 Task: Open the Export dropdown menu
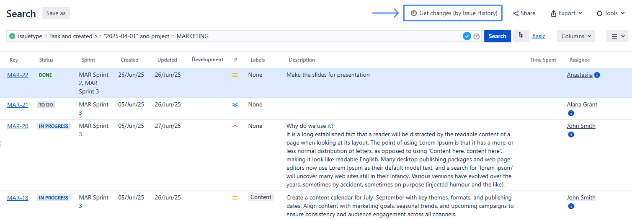(x=566, y=13)
